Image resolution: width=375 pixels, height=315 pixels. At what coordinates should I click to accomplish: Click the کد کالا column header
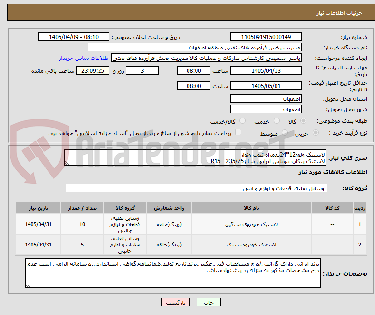point(332,208)
